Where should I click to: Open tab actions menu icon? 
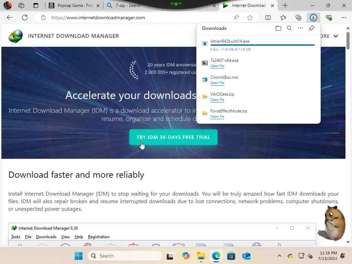pyautogui.click(x=36, y=5)
